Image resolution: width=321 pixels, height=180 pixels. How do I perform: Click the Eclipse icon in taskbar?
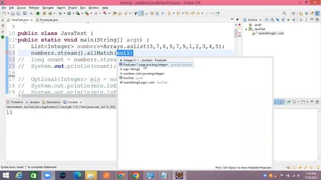[179, 175]
